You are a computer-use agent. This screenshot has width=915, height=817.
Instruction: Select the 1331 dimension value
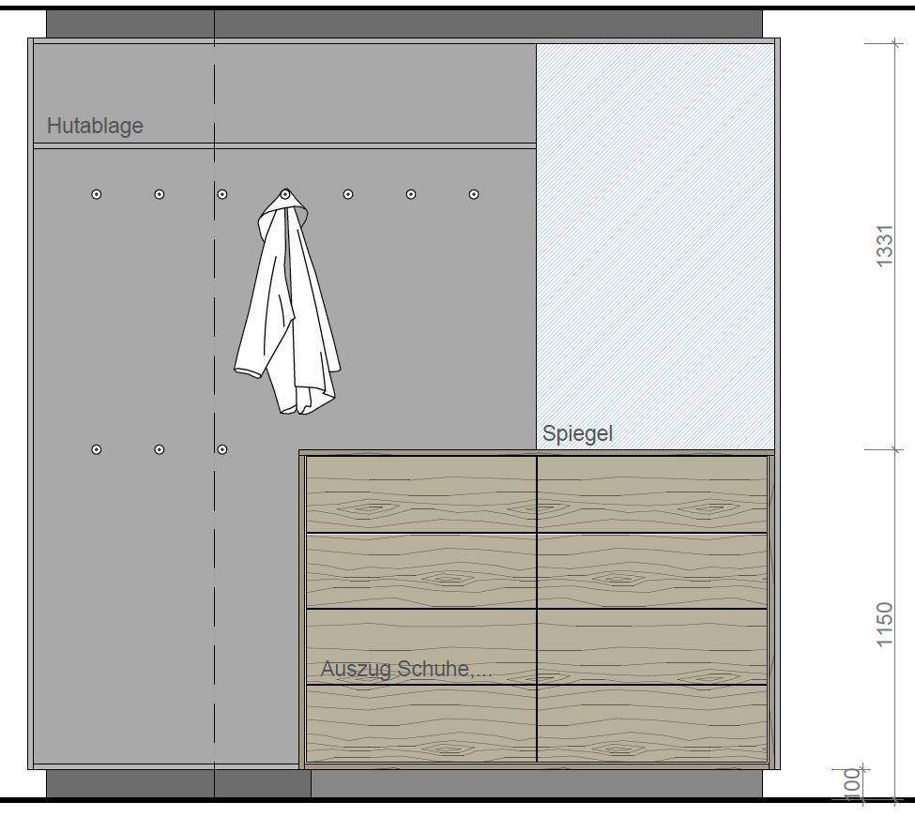[x=884, y=246]
